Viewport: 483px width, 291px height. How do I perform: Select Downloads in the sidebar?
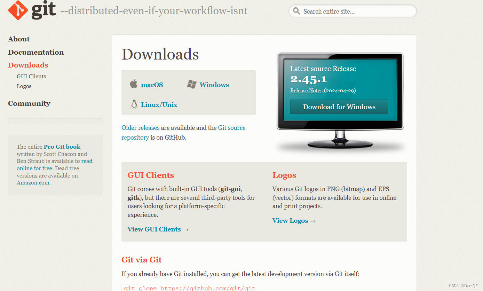(28, 65)
